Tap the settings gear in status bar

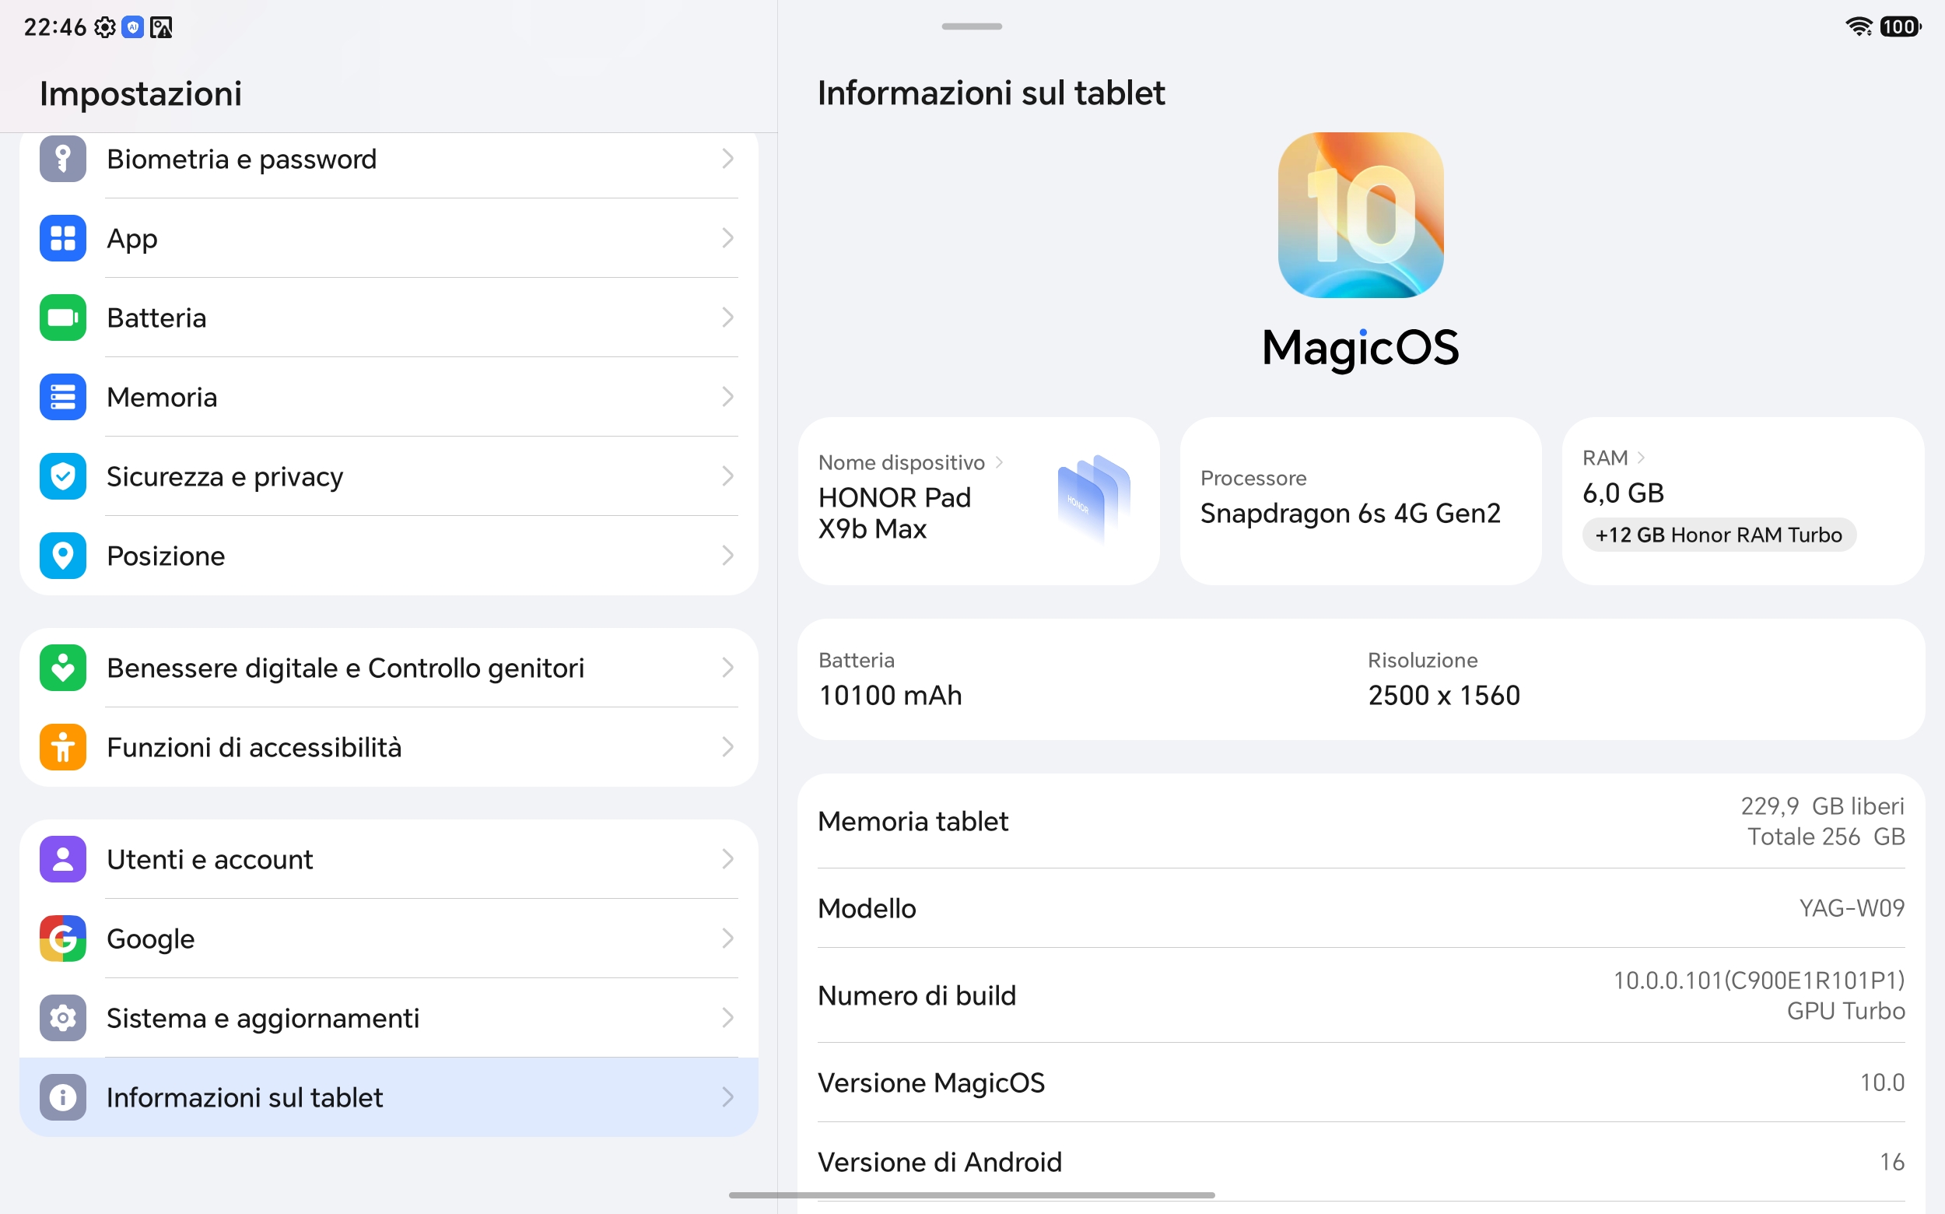tap(105, 27)
